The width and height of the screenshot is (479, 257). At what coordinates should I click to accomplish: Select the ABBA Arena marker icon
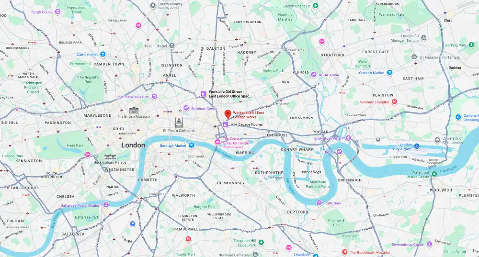(313, 75)
